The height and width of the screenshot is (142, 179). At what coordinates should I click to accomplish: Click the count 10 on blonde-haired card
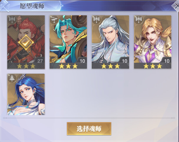(167, 61)
